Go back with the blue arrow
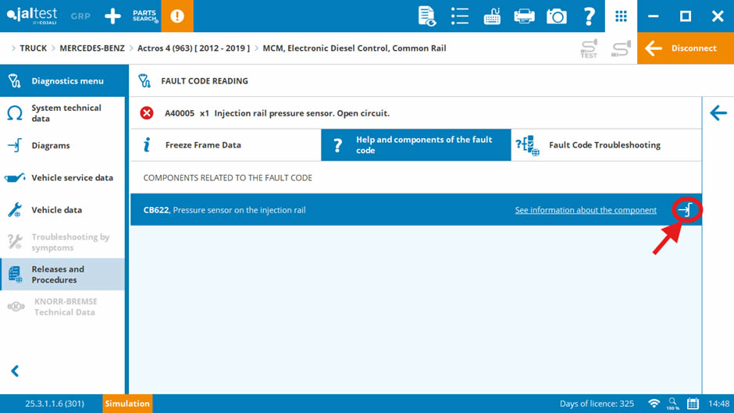 (x=718, y=113)
